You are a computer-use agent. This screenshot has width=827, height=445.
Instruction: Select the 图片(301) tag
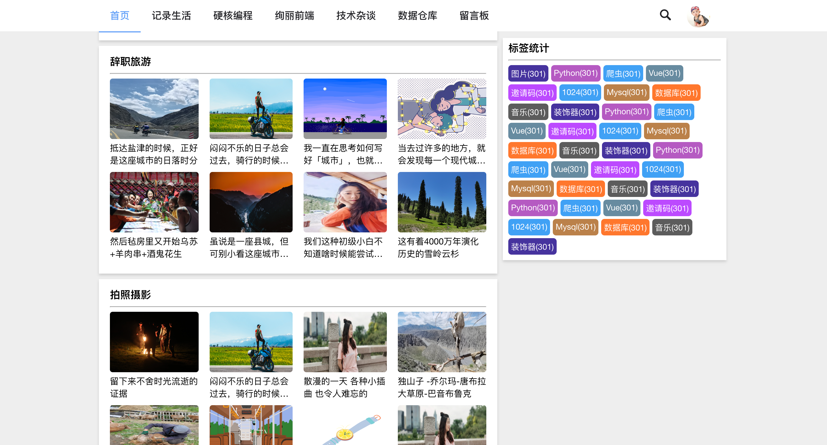click(528, 73)
